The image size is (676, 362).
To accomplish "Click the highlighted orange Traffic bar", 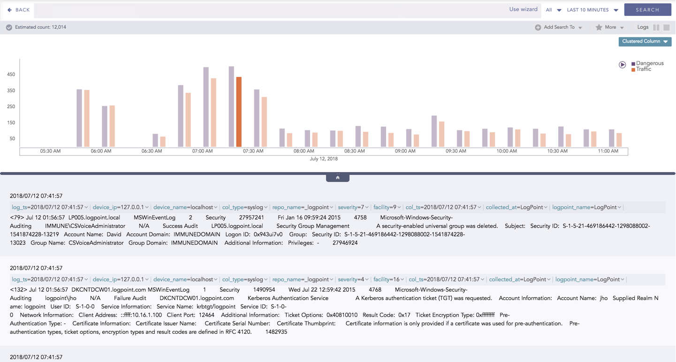I will click(239, 112).
